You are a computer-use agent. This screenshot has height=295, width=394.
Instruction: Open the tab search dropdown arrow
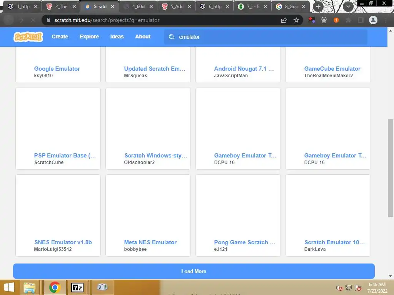point(348,7)
